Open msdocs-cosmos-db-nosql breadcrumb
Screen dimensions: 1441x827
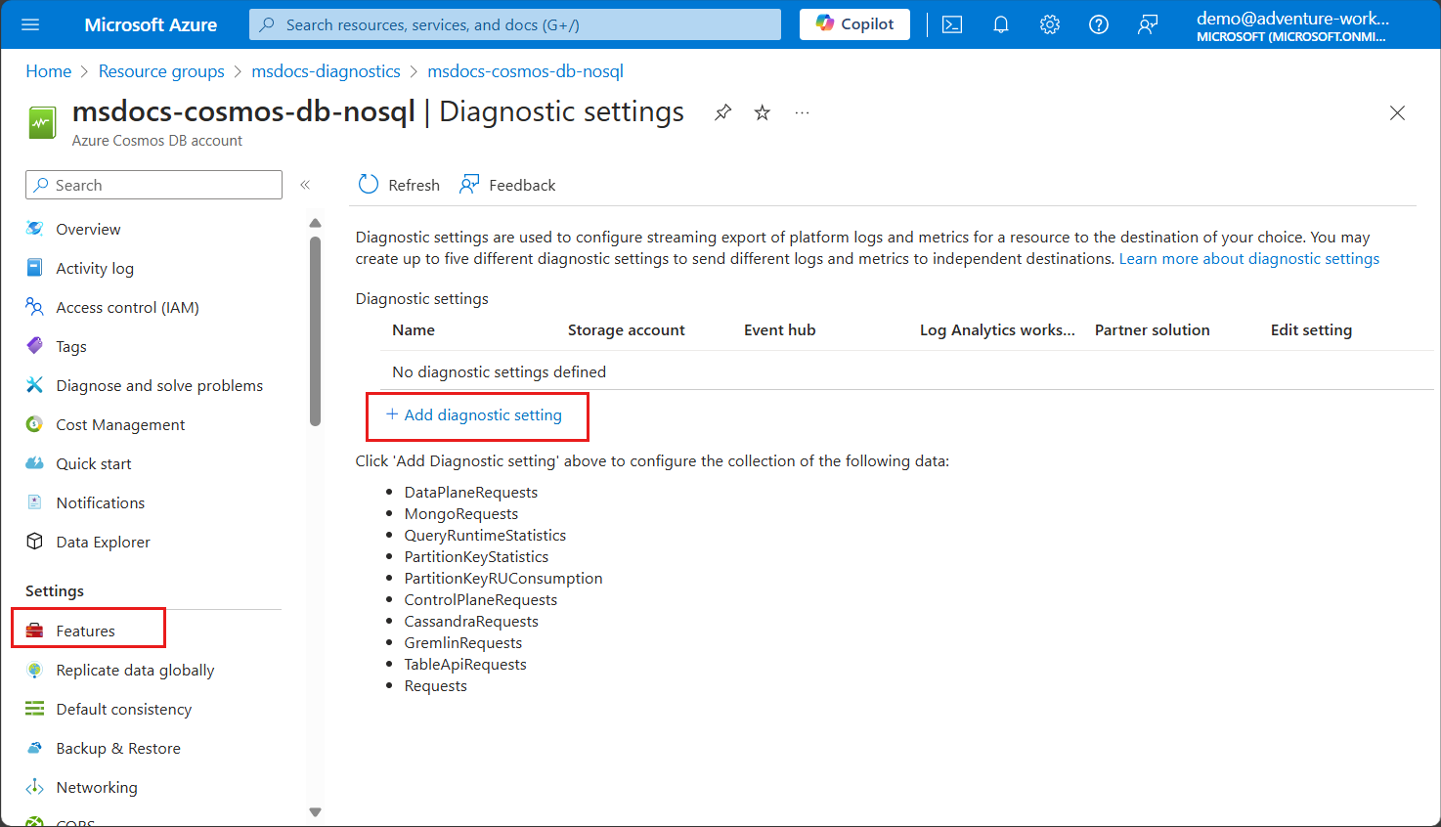tap(525, 71)
